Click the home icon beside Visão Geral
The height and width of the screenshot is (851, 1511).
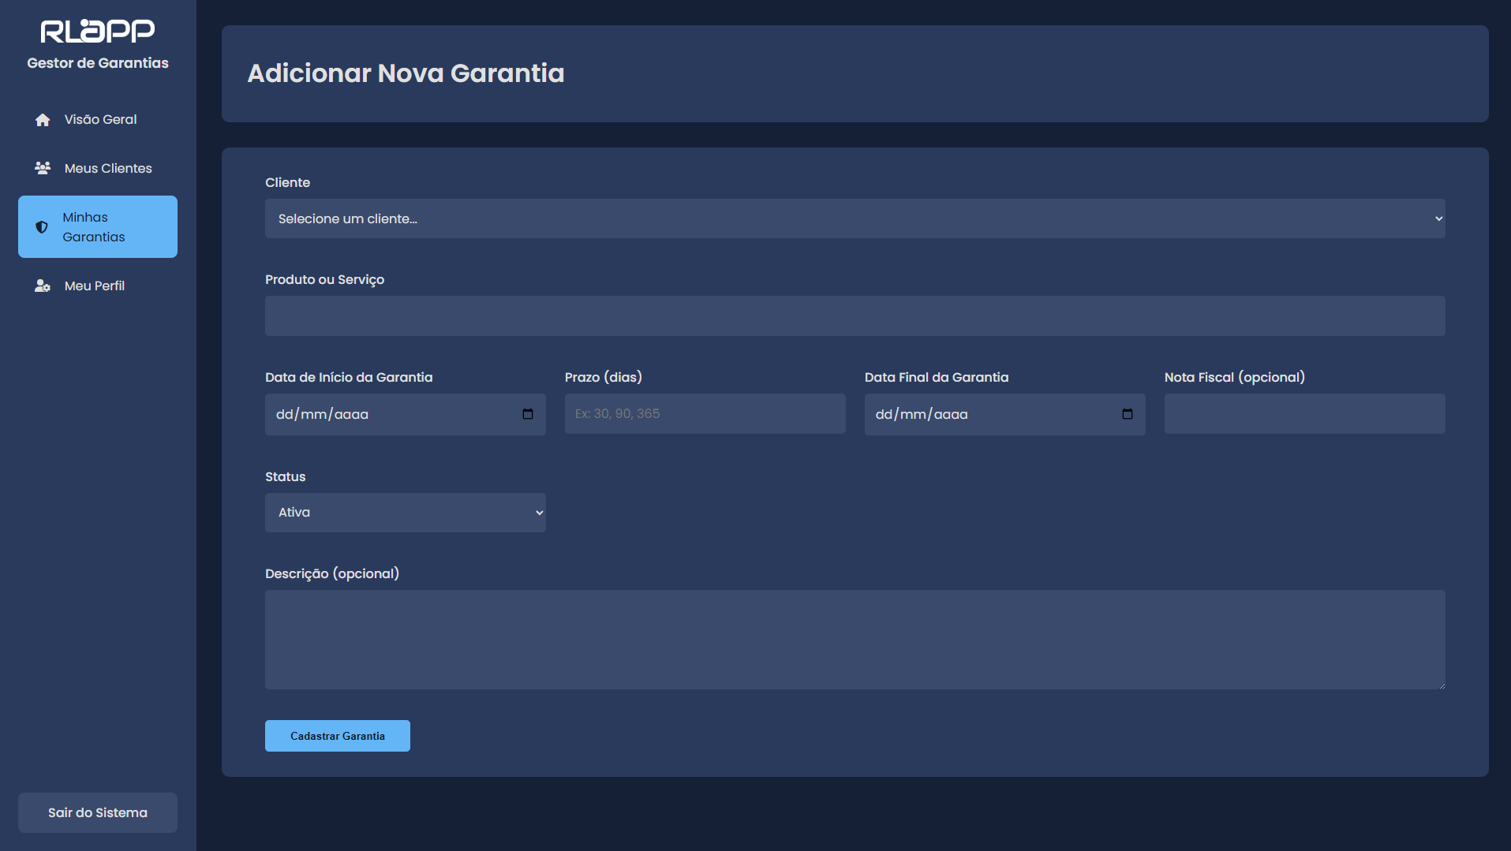(x=43, y=120)
